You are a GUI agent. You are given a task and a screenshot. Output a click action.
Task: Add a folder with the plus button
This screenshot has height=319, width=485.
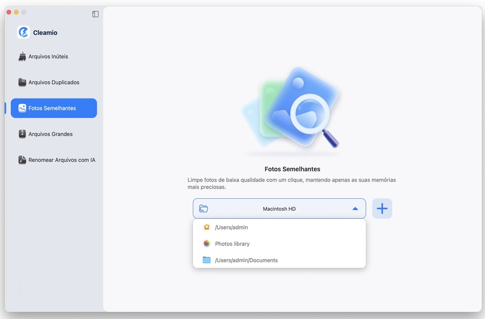(382, 208)
